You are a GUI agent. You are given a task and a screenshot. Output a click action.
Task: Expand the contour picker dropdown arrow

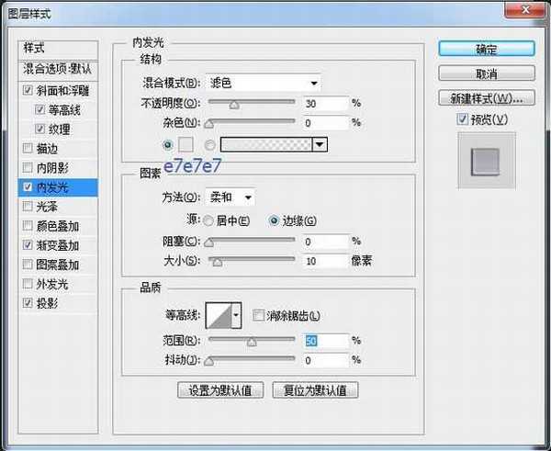237,315
